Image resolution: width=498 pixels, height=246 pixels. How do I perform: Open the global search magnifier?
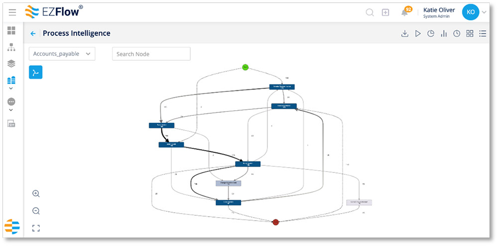(x=370, y=13)
